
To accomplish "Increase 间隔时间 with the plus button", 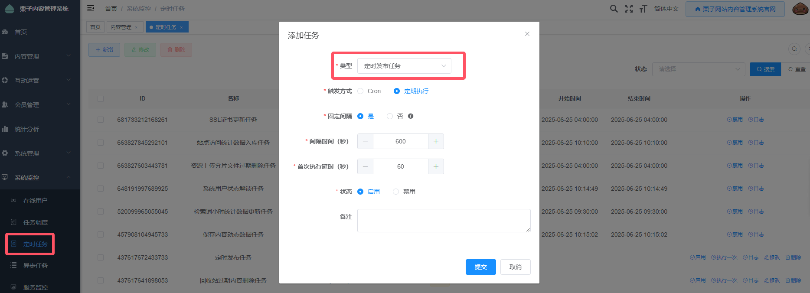I will point(436,141).
